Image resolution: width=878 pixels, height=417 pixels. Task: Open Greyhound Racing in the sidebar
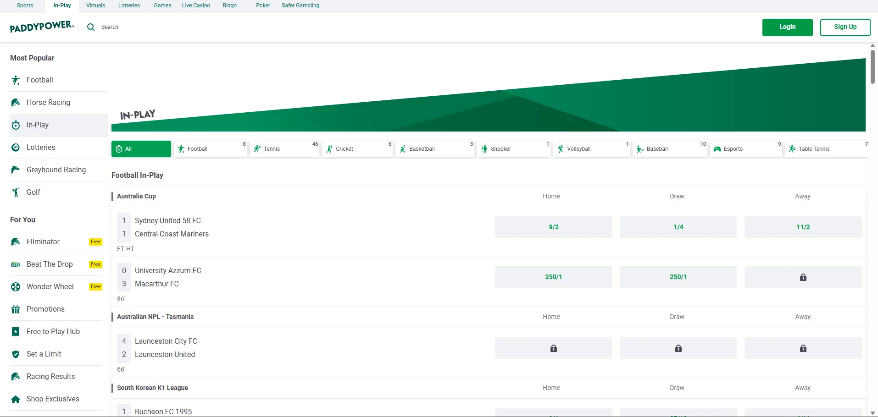pos(59,170)
